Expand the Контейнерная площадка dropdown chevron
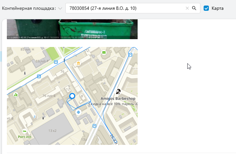This screenshot has width=236, height=154. (60, 8)
